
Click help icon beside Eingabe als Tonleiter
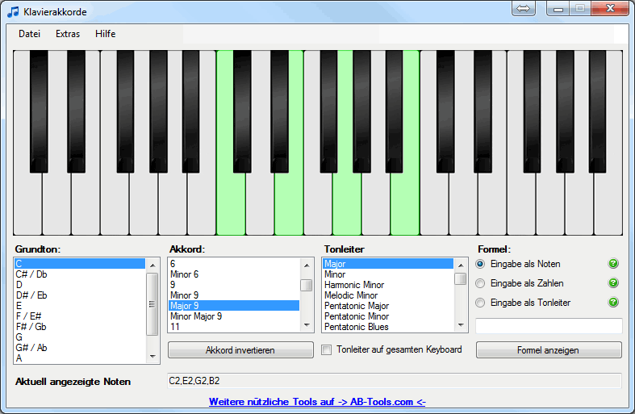[x=613, y=302]
